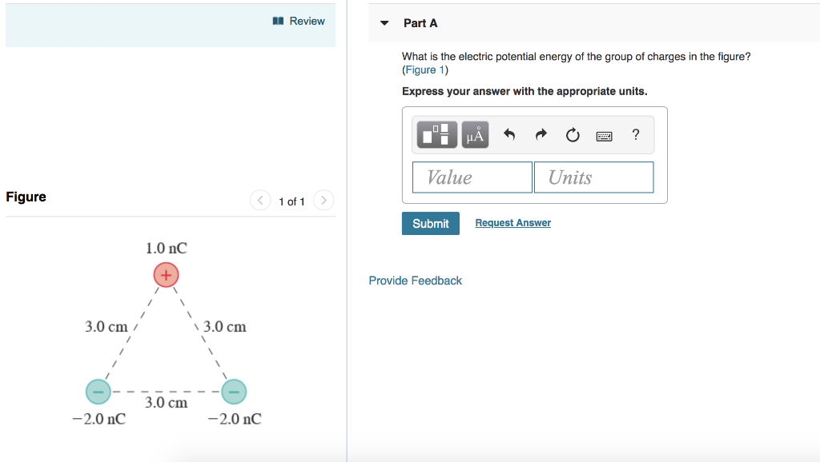Select the 1.0 nC positive charge

pyautogui.click(x=166, y=274)
